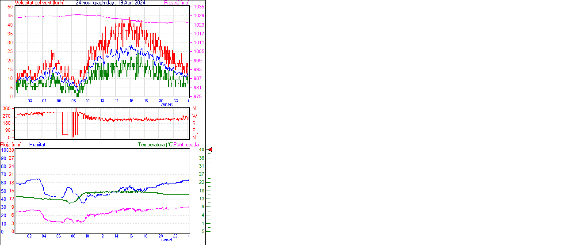Image resolution: width=566 pixels, height=245 pixels.
Task: Click the 22 value on the green temperature scale
Action: (201, 183)
